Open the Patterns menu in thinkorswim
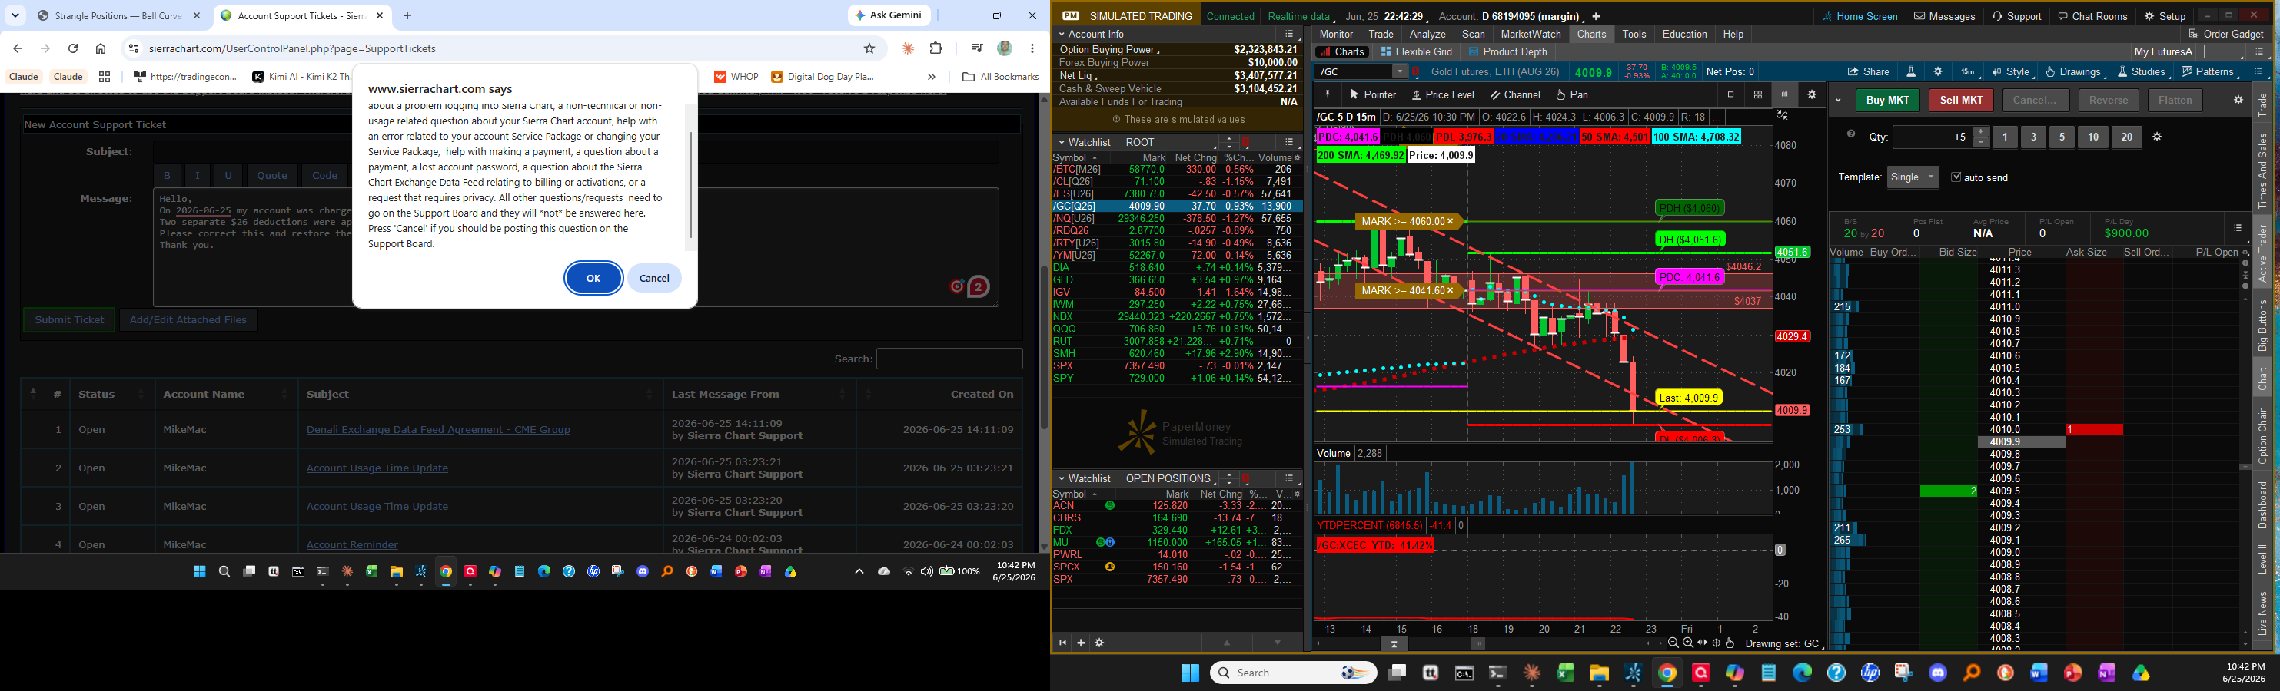Viewport: 2280px width, 691px height. click(2208, 71)
